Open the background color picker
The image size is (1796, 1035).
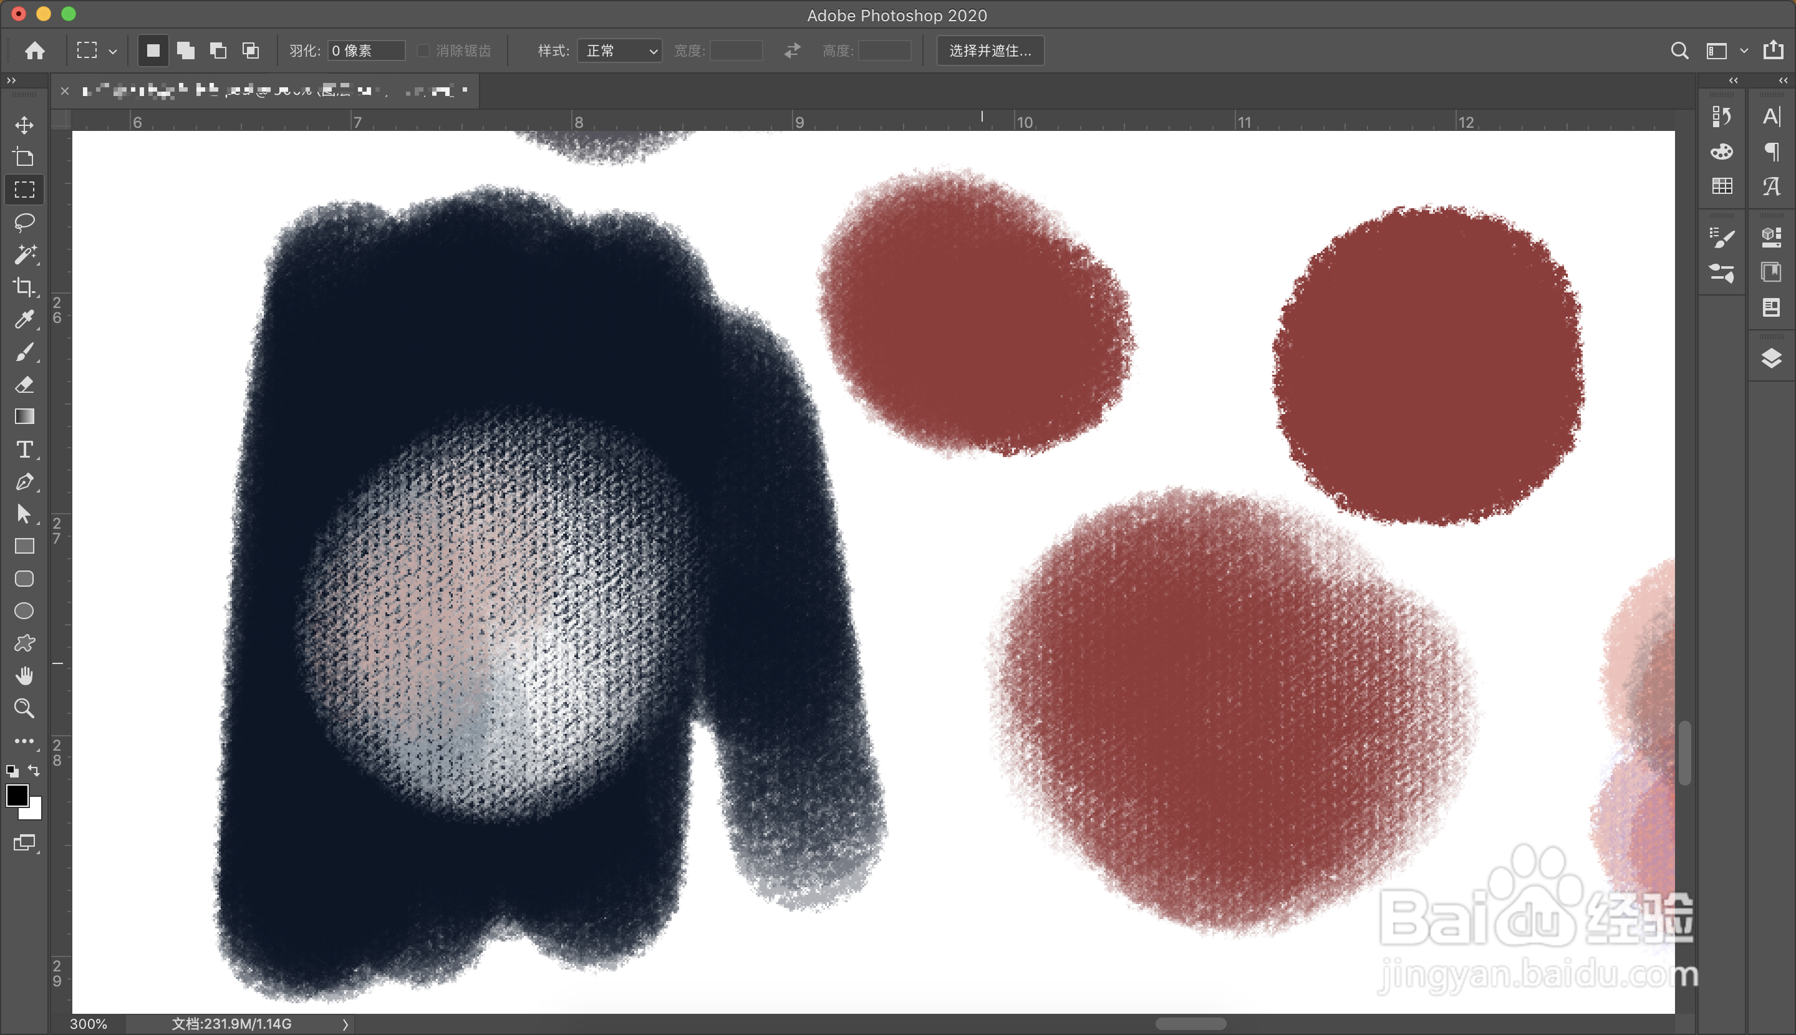point(34,811)
